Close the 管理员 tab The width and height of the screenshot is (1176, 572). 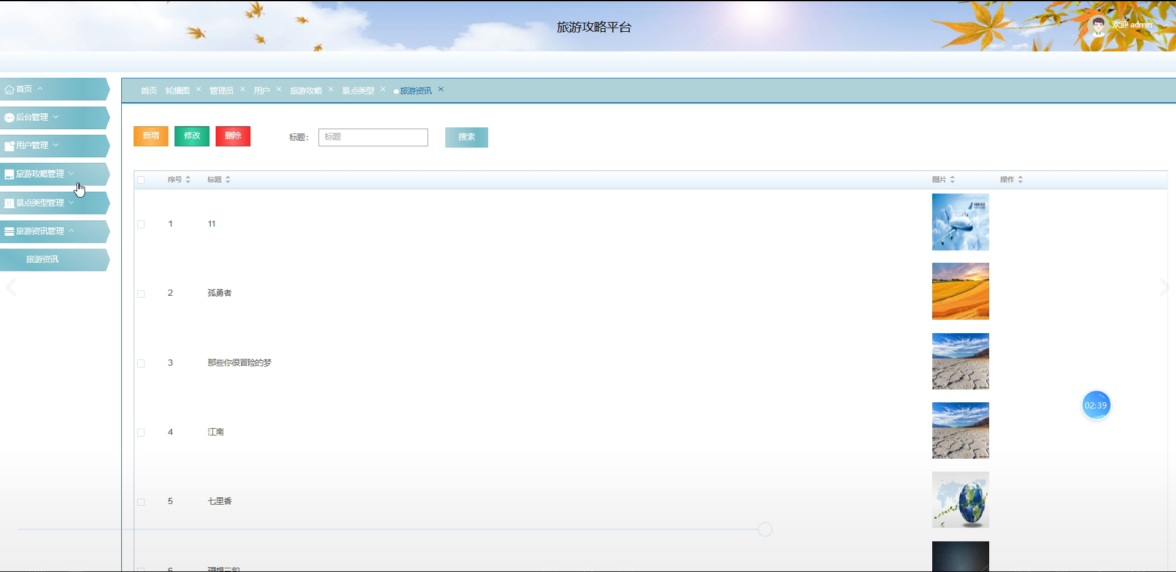click(243, 89)
